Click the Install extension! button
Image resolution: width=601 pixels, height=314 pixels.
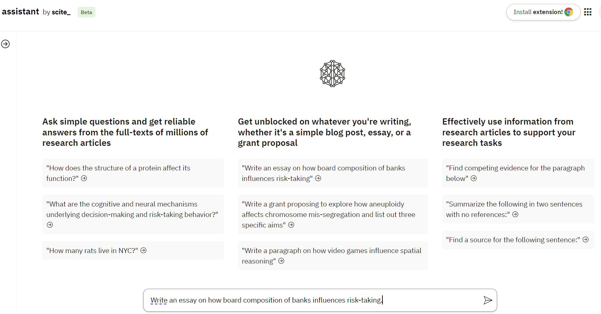[543, 12]
